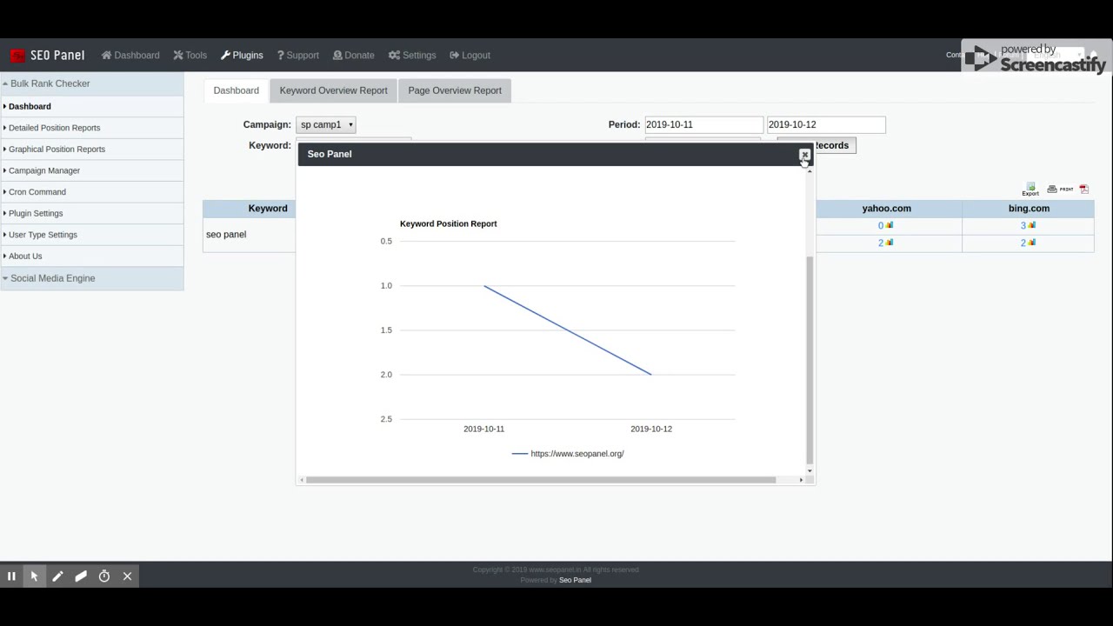The width and height of the screenshot is (1113, 626).
Task: Click yahoo.com rank value 0
Action: [x=881, y=226]
